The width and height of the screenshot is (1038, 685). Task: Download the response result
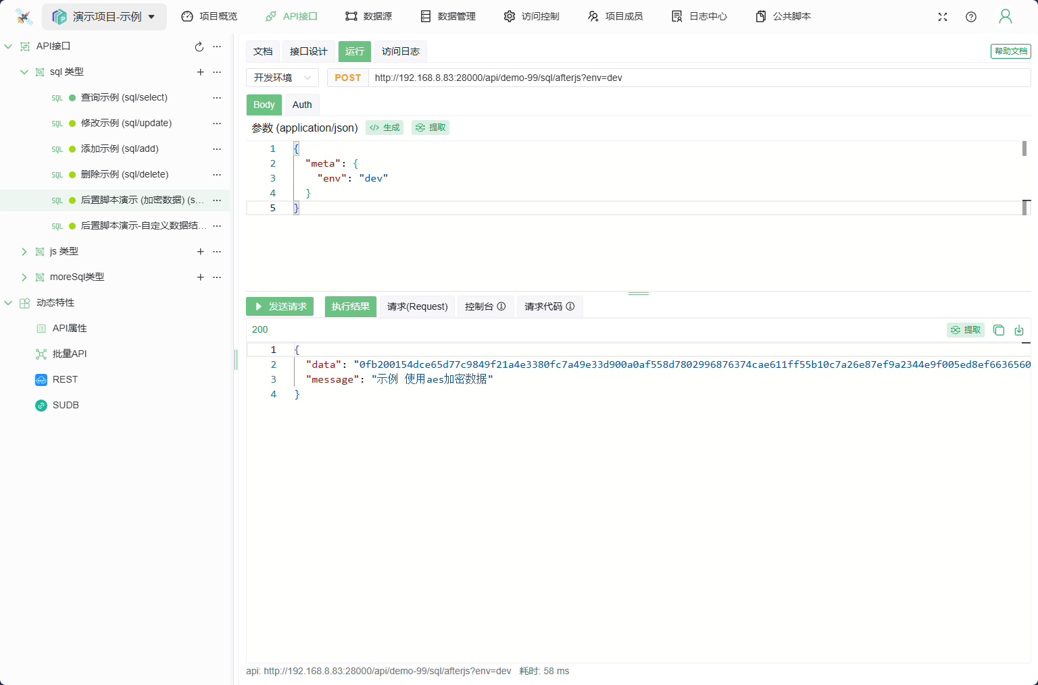1019,330
